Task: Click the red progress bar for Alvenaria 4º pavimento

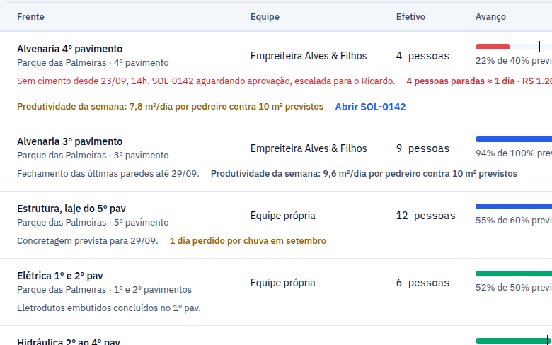Action: click(x=493, y=47)
